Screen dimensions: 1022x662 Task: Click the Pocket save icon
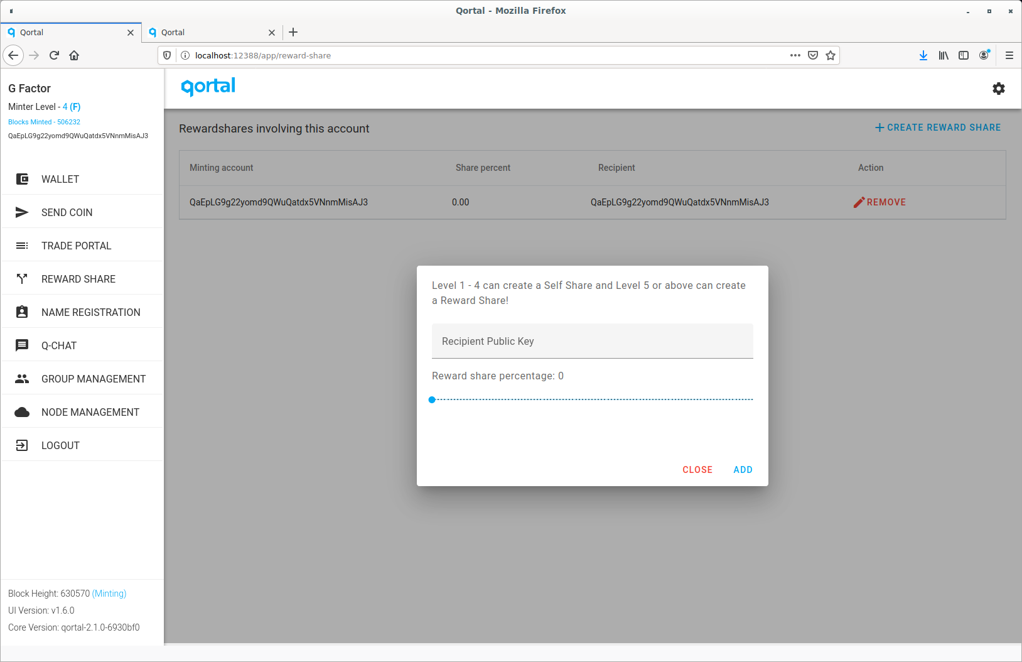coord(813,55)
